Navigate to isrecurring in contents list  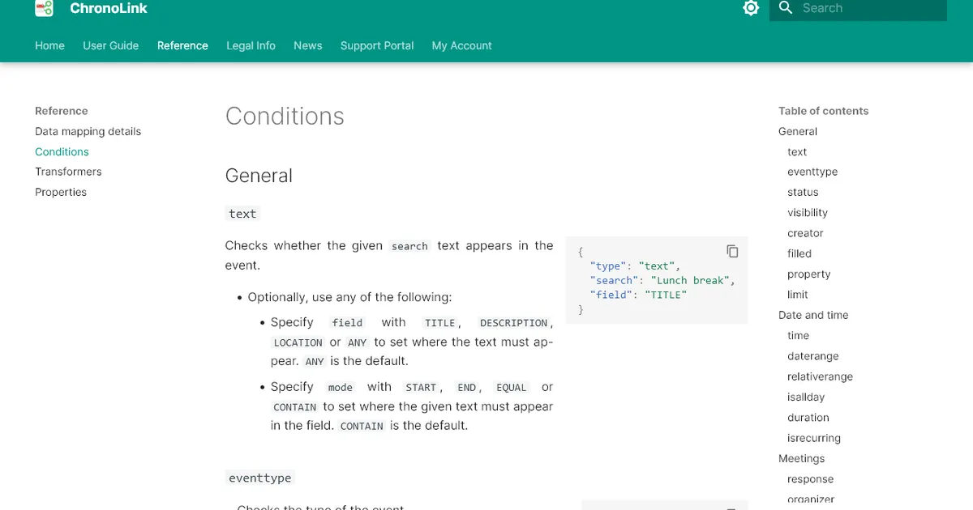click(x=814, y=438)
